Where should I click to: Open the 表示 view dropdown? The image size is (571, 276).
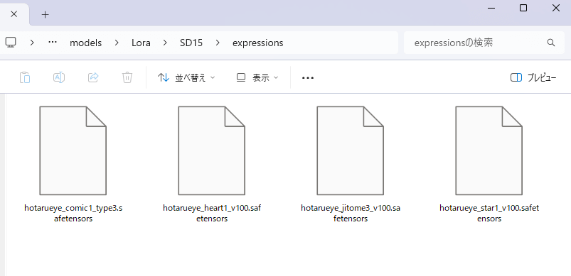tap(257, 77)
